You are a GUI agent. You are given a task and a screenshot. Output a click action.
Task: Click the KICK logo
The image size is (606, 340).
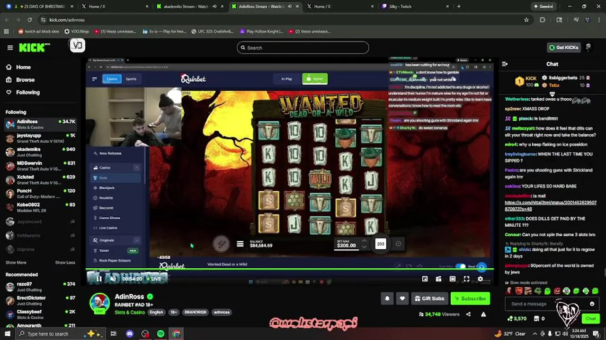[x=34, y=48]
